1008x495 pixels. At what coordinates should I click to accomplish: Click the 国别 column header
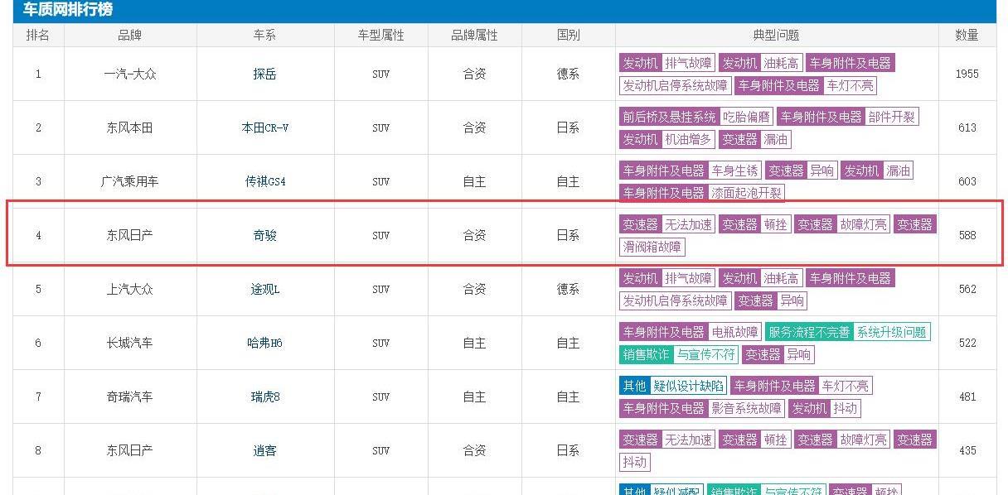click(568, 35)
